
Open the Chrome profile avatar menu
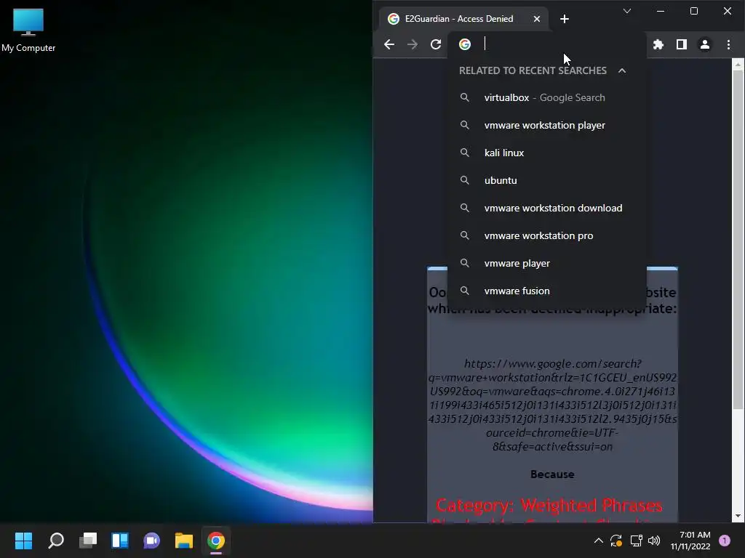(704, 44)
